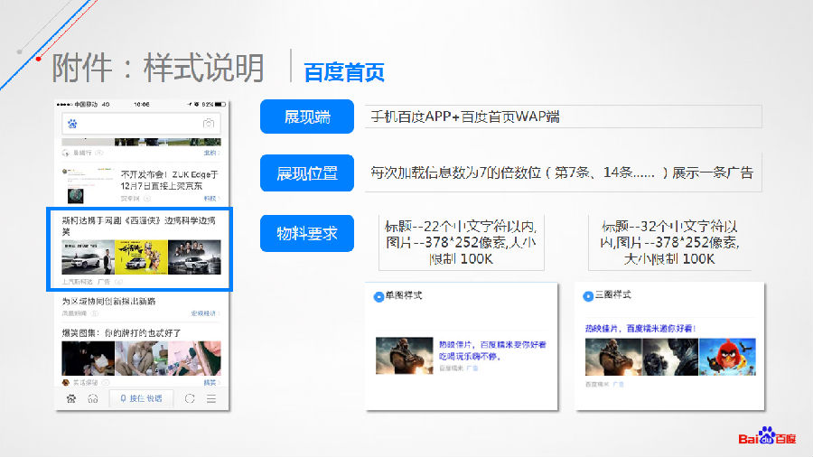Tap the Baidu paw icon in search bar
The width and height of the screenshot is (813, 457).
tap(73, 124)
